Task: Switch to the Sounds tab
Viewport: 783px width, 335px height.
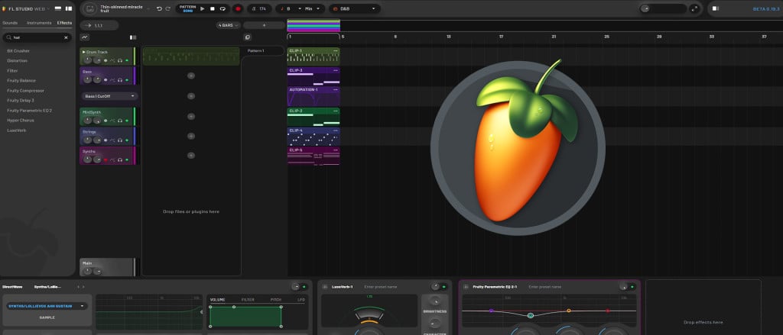Action: [11, 23]
